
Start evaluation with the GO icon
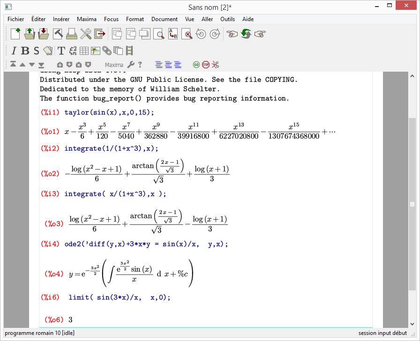197,65
